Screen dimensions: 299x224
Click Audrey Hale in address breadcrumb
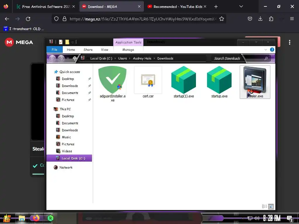tap(142, 58)
